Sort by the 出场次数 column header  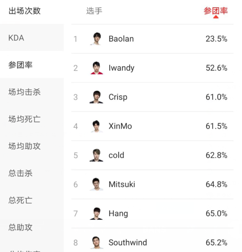pos(25,11)
